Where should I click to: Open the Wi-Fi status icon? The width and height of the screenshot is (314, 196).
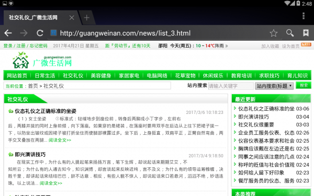click(287, 3)
